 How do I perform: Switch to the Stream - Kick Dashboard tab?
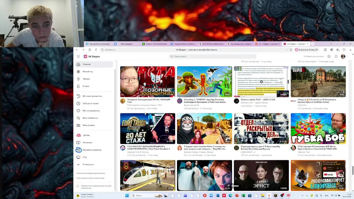pos(155,44)
